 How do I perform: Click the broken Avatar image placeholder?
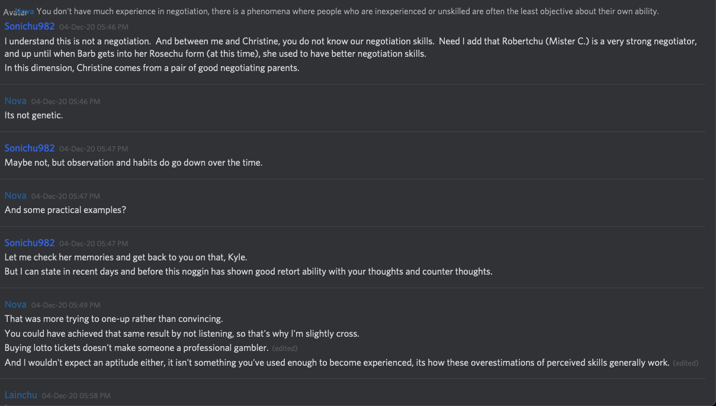[13, 12]
